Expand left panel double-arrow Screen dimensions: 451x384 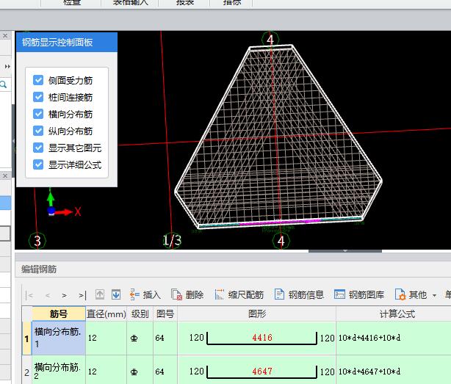(x=7, y=66)
